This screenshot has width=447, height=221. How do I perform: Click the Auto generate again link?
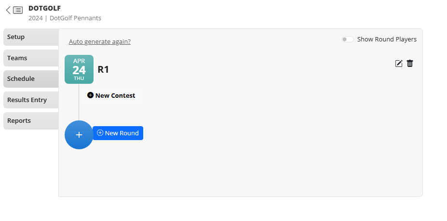[100, 42]
